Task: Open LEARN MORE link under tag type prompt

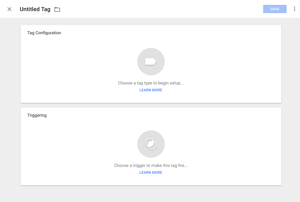Action: click(151, 90)
